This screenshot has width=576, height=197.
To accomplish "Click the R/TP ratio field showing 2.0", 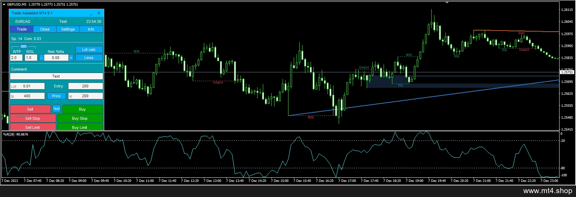I will click(16, 58).
